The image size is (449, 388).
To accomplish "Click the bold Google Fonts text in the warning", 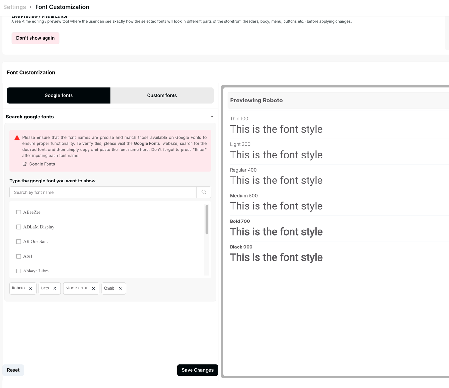I will [147, 143].
